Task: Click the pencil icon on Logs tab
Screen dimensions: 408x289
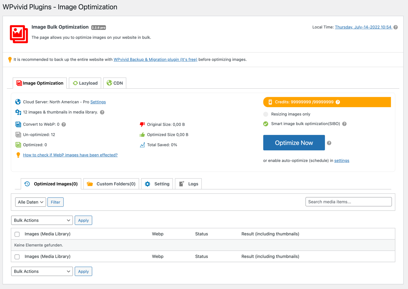Action: point(181,184)
